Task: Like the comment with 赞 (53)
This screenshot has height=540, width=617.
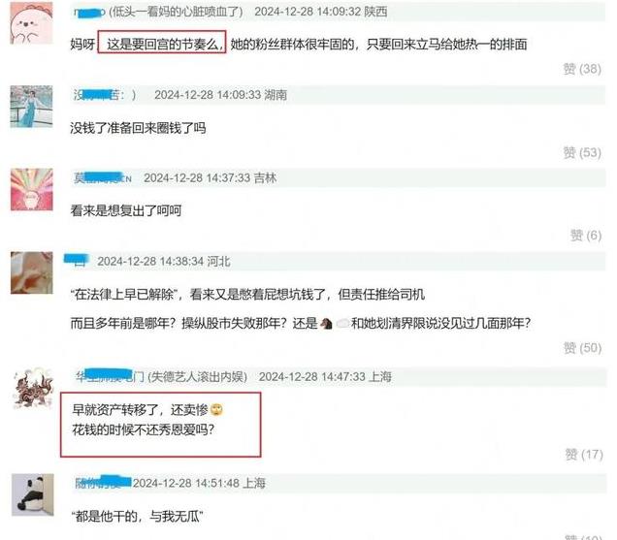Action: [x=582, y=152]
